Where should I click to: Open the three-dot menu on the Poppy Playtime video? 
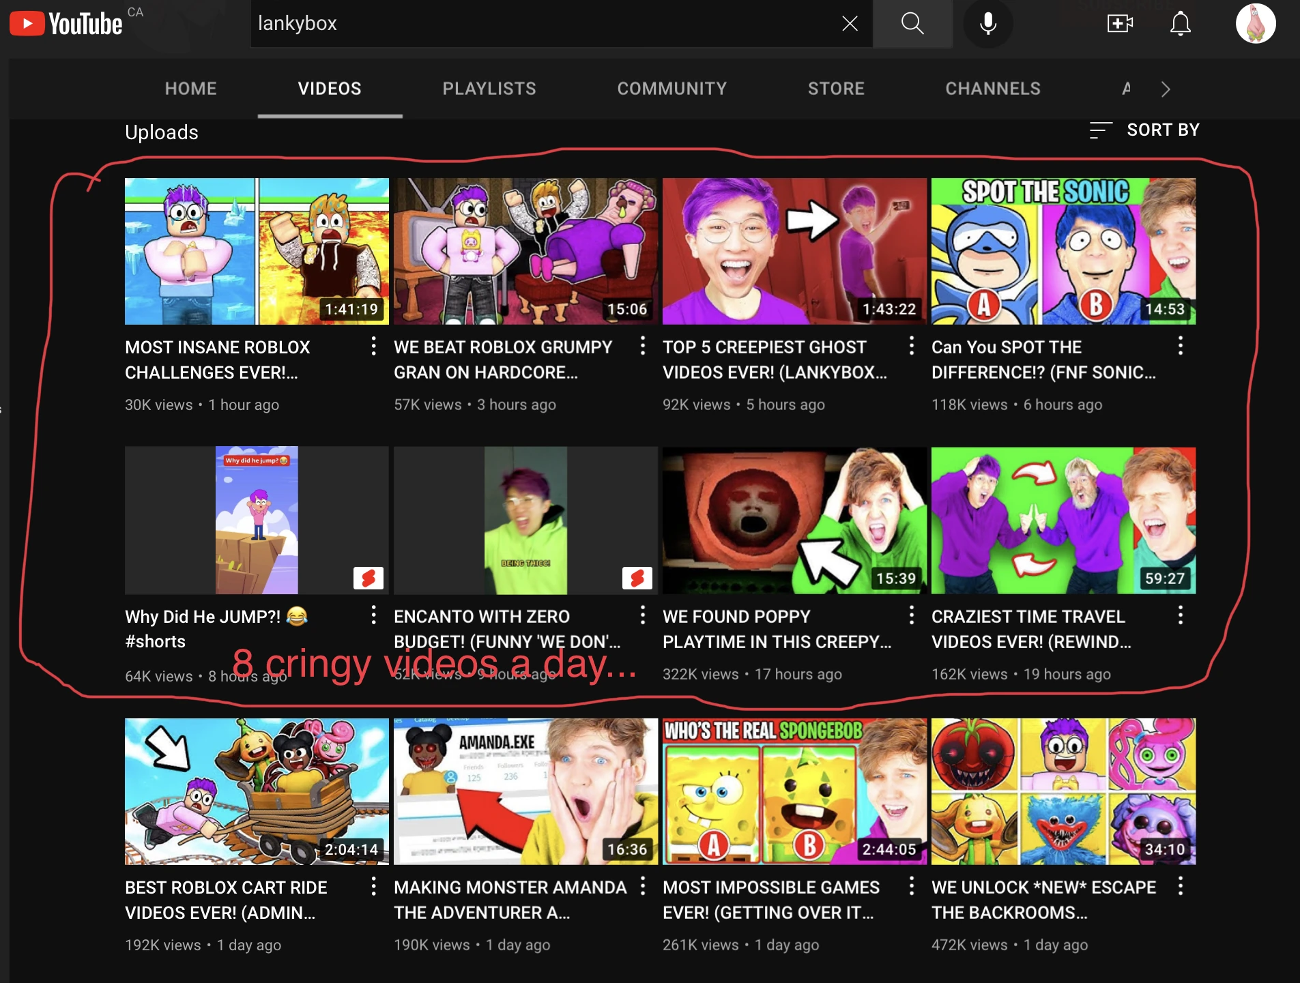click(x=912, y=615)
